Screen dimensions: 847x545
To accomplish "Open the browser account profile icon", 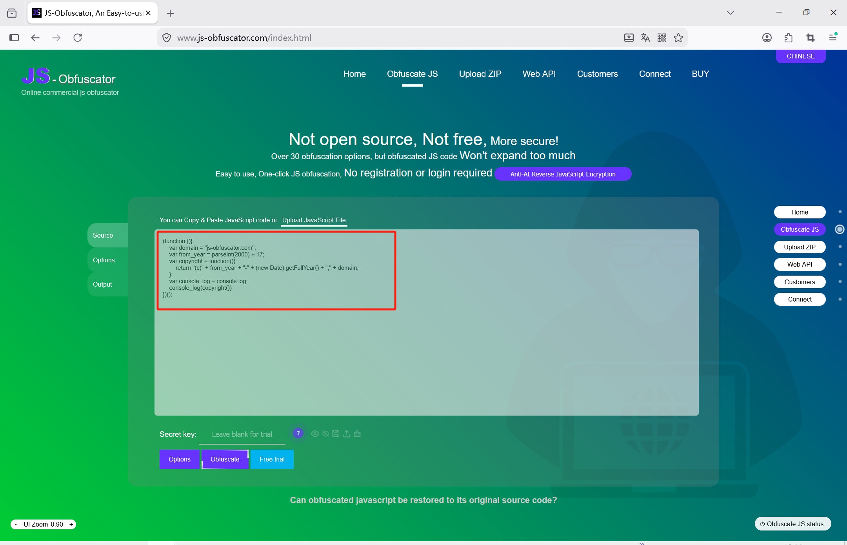I will click(x=767, y=38).
